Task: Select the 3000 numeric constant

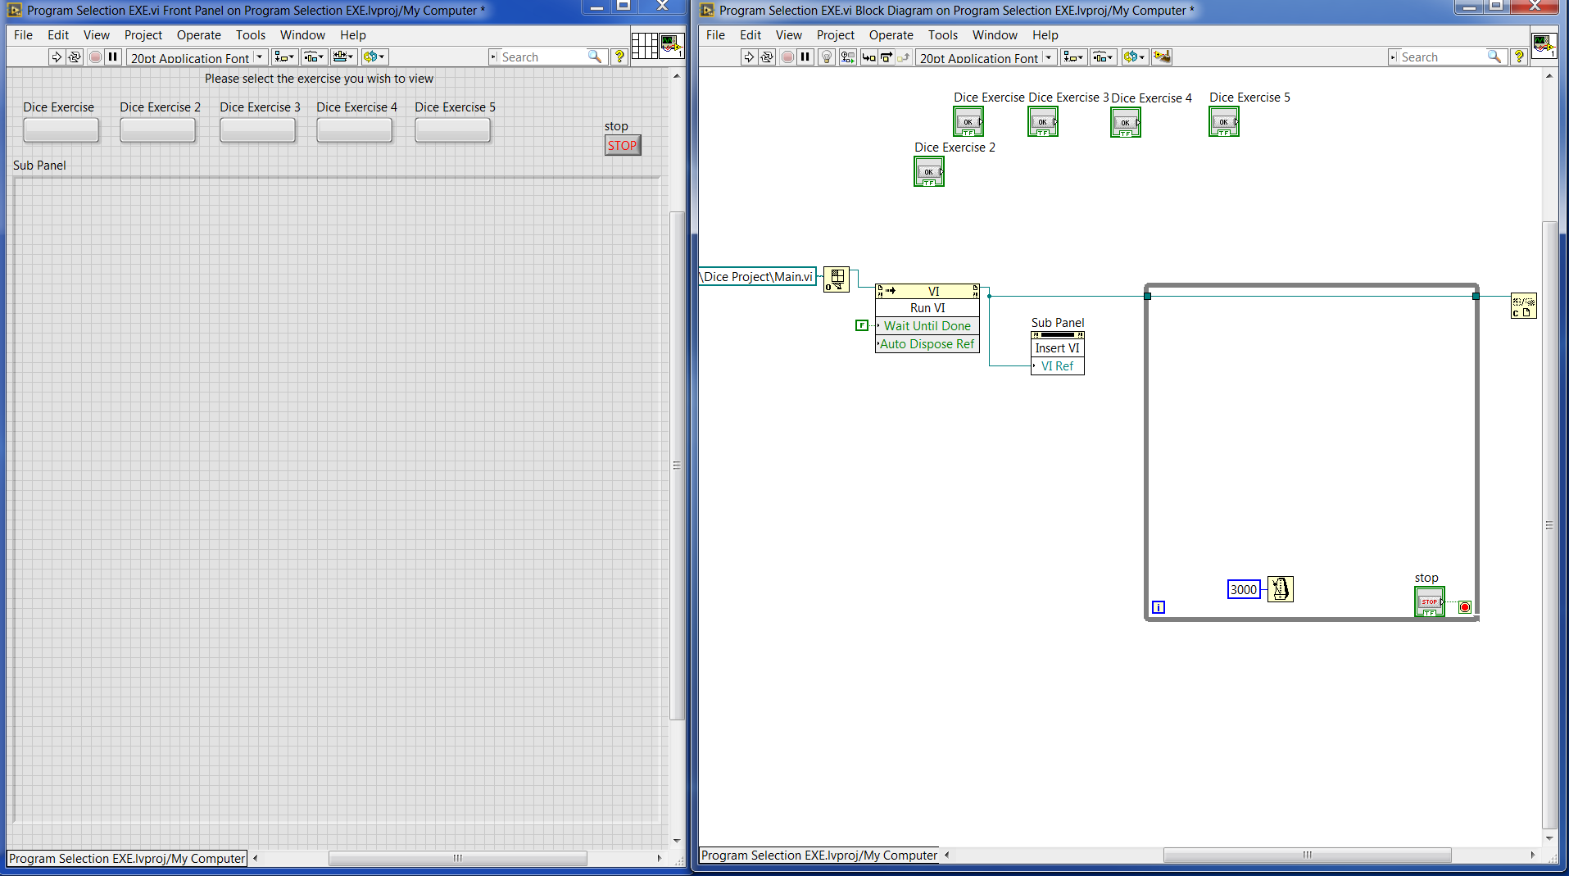Action: coord(1244,589)
